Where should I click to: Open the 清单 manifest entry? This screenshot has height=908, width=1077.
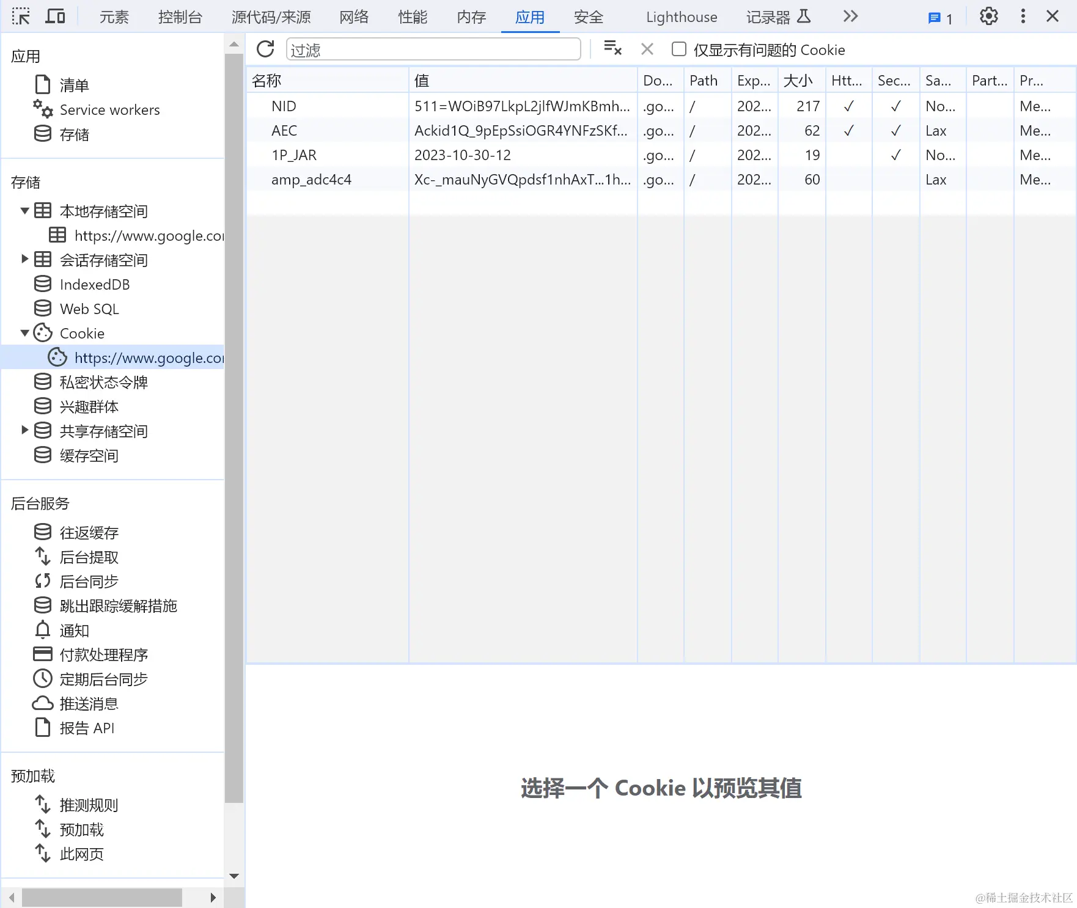click(x=74, y=85)
